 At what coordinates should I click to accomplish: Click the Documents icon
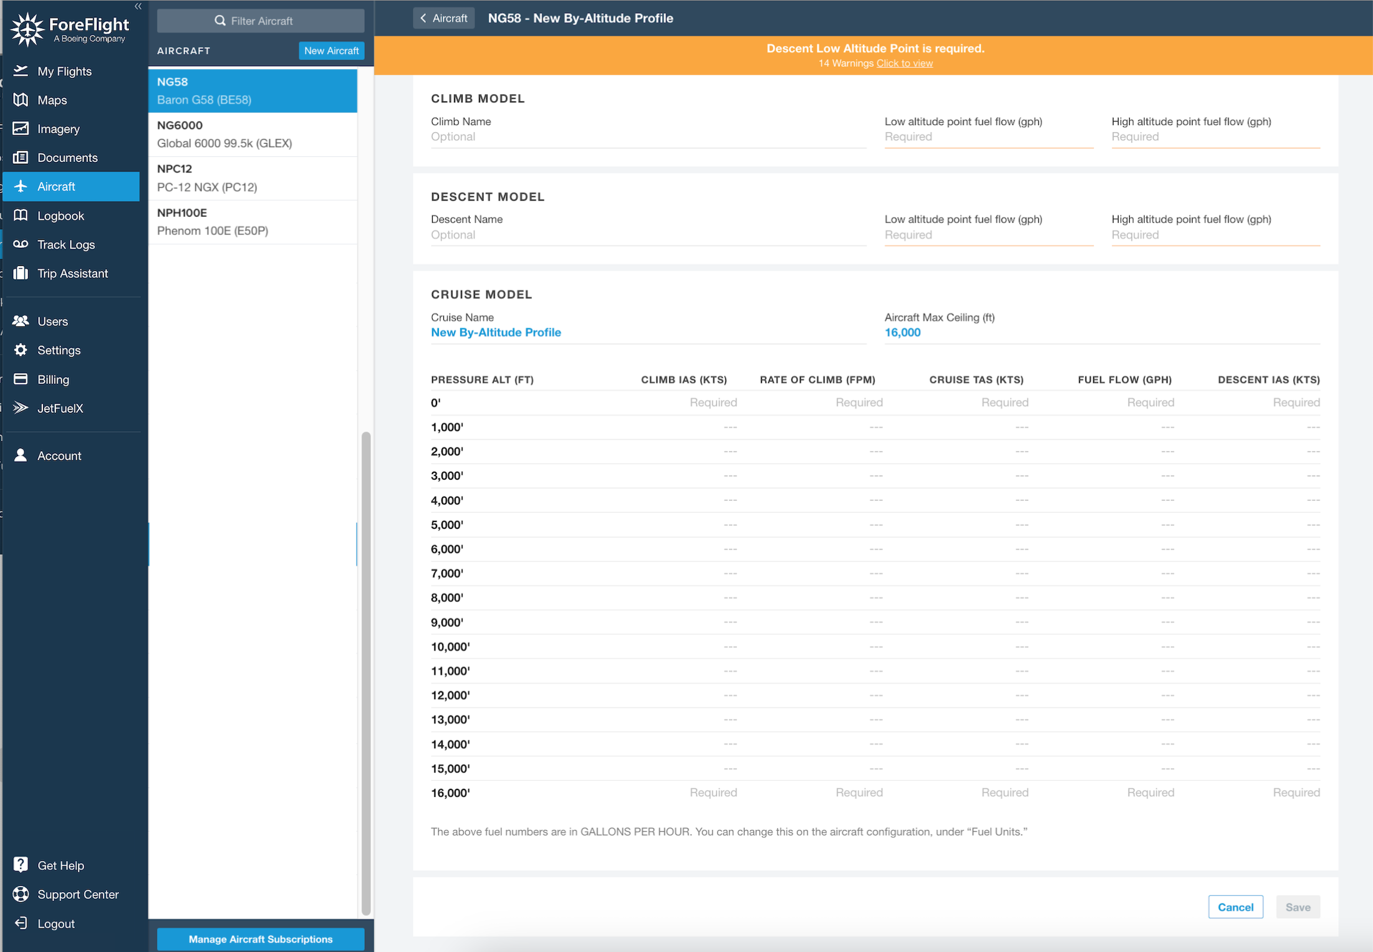click(x=21, y=157)
